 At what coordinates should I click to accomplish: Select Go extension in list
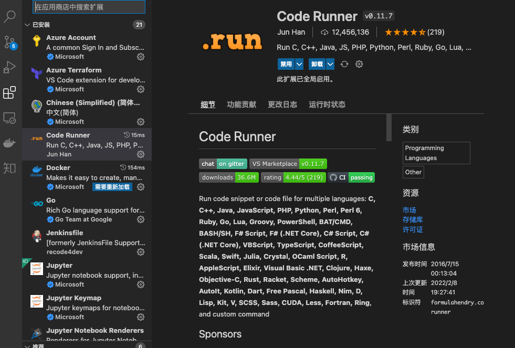pos(87,209)
